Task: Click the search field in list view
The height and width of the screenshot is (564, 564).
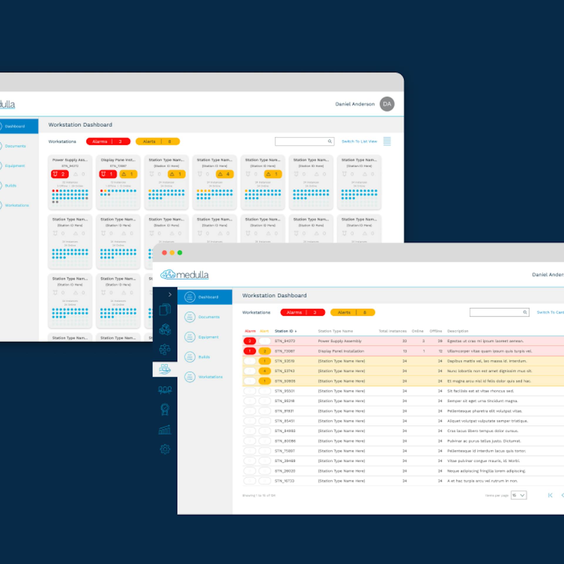Action: [499, 312]
